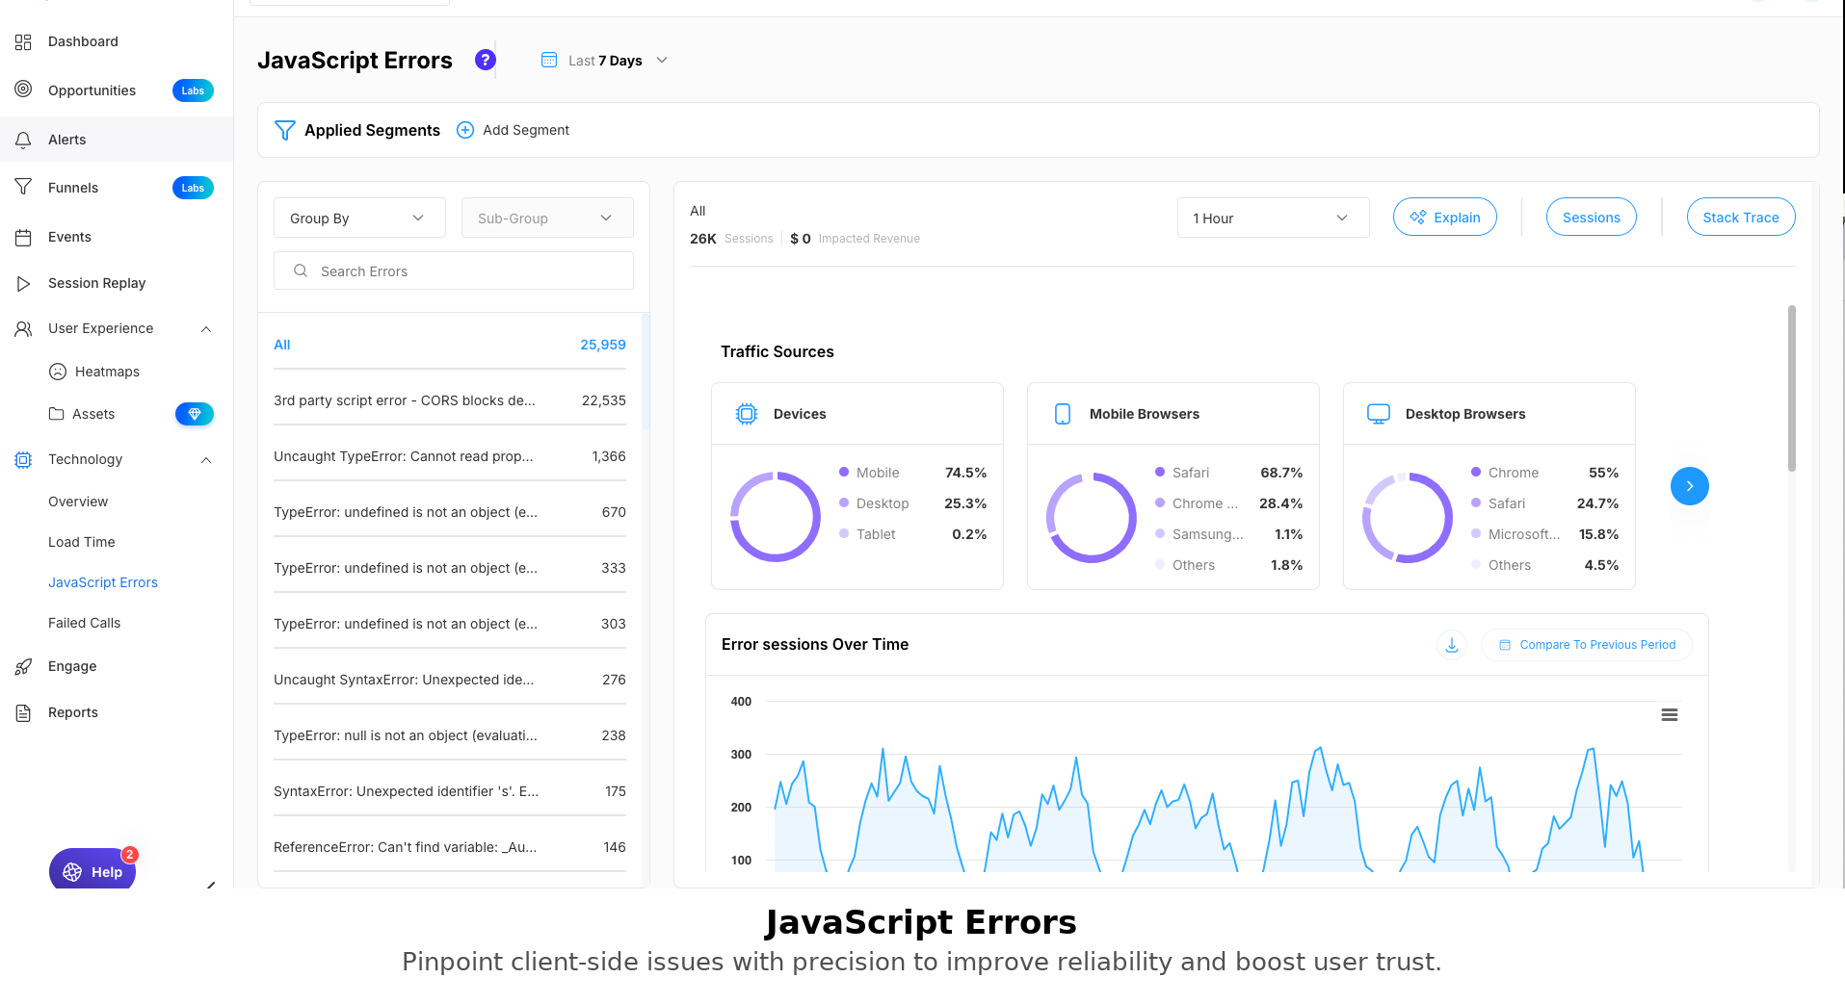This screenshot has width=1845, height=1004.
Task: Click the Applied Segments filter icon
Action: click(284, 130)
